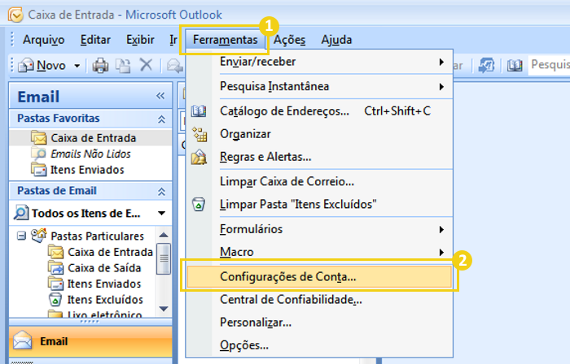Open the Exibir menu

click(140, 40)
